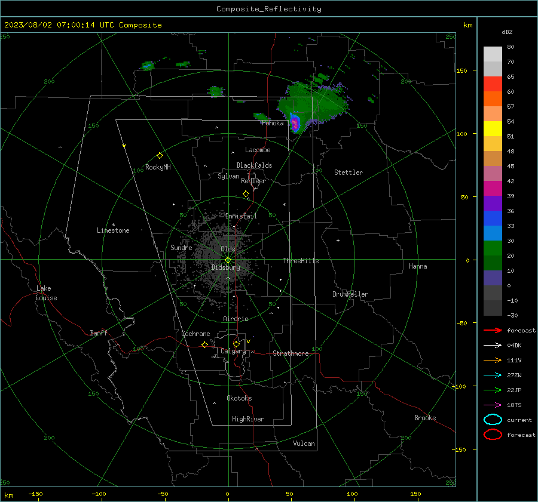Click the cyan current ellipse icon
This screenshot has width=538, height=502.
coord(493,420)
